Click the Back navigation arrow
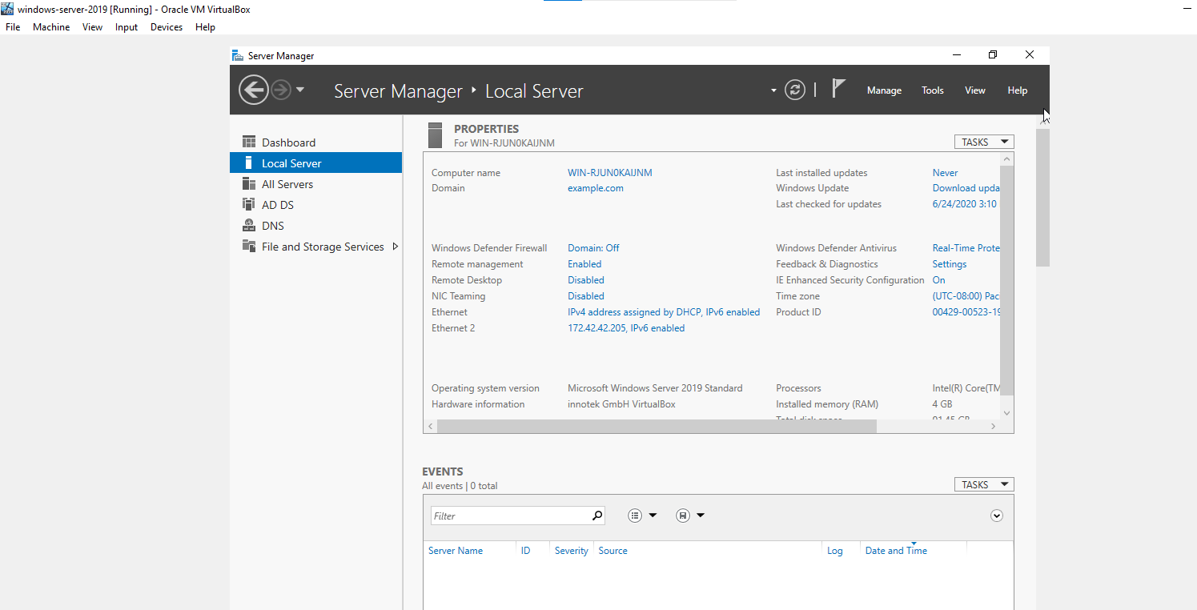 click(x=253, y=89)
